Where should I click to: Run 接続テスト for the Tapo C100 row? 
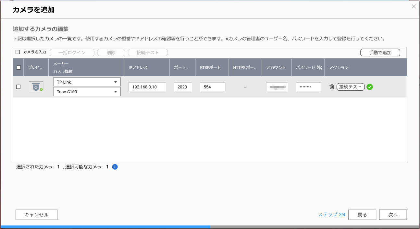pos(351,87)
